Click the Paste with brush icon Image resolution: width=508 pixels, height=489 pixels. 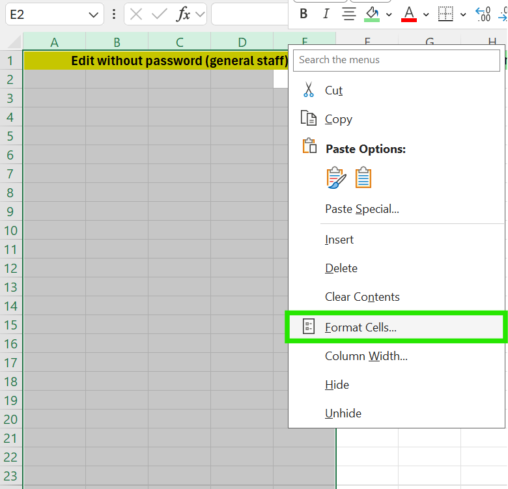pos(336,178)
